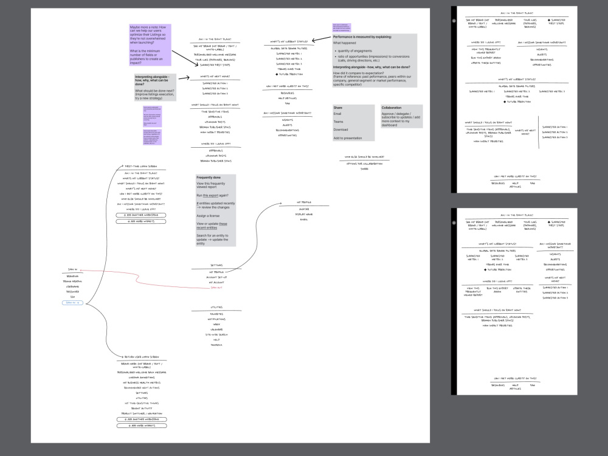Select the large purple sticky note about optimizing Listings
The width and height of the screenshot is (608, 456).
(x=150, y=44)
